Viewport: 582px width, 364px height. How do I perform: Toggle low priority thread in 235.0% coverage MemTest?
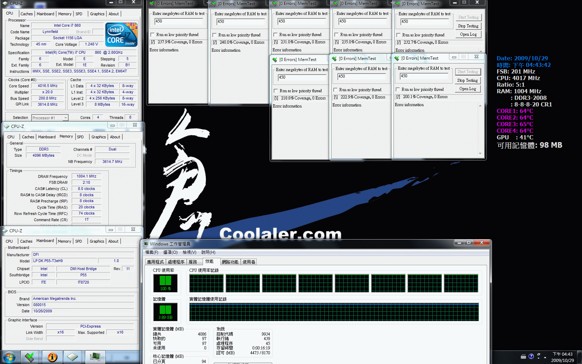coord(336,35)
